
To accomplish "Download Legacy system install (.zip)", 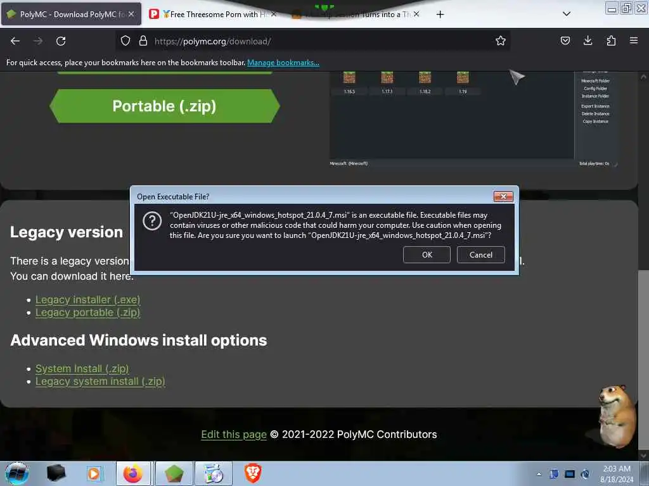I will pos(100,381).
